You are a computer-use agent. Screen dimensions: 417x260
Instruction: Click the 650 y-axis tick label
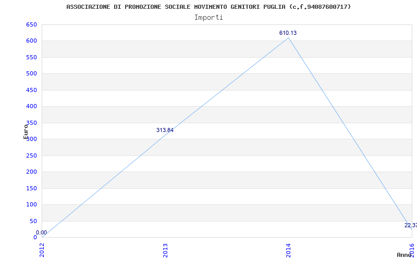point(31,24)
